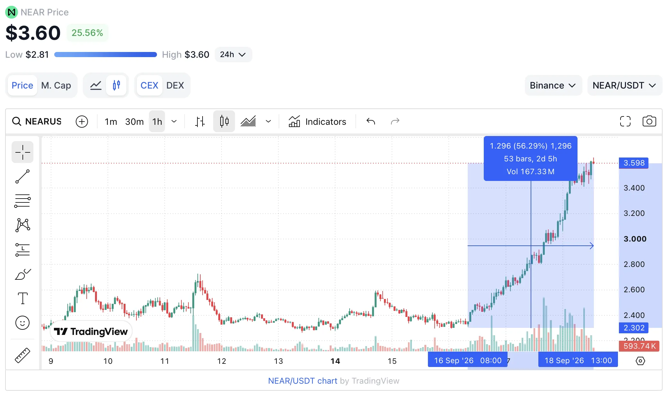Open symbol search for NEARUS
This screenshot has width=669, height=401.
pos(37,122)
